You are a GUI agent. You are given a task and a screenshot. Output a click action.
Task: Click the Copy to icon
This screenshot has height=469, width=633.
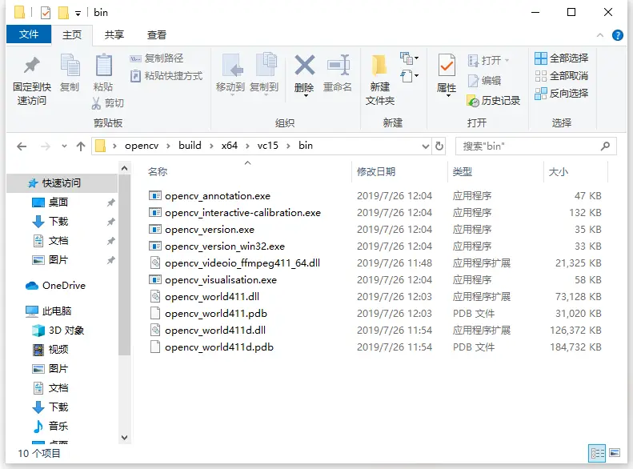266,64
